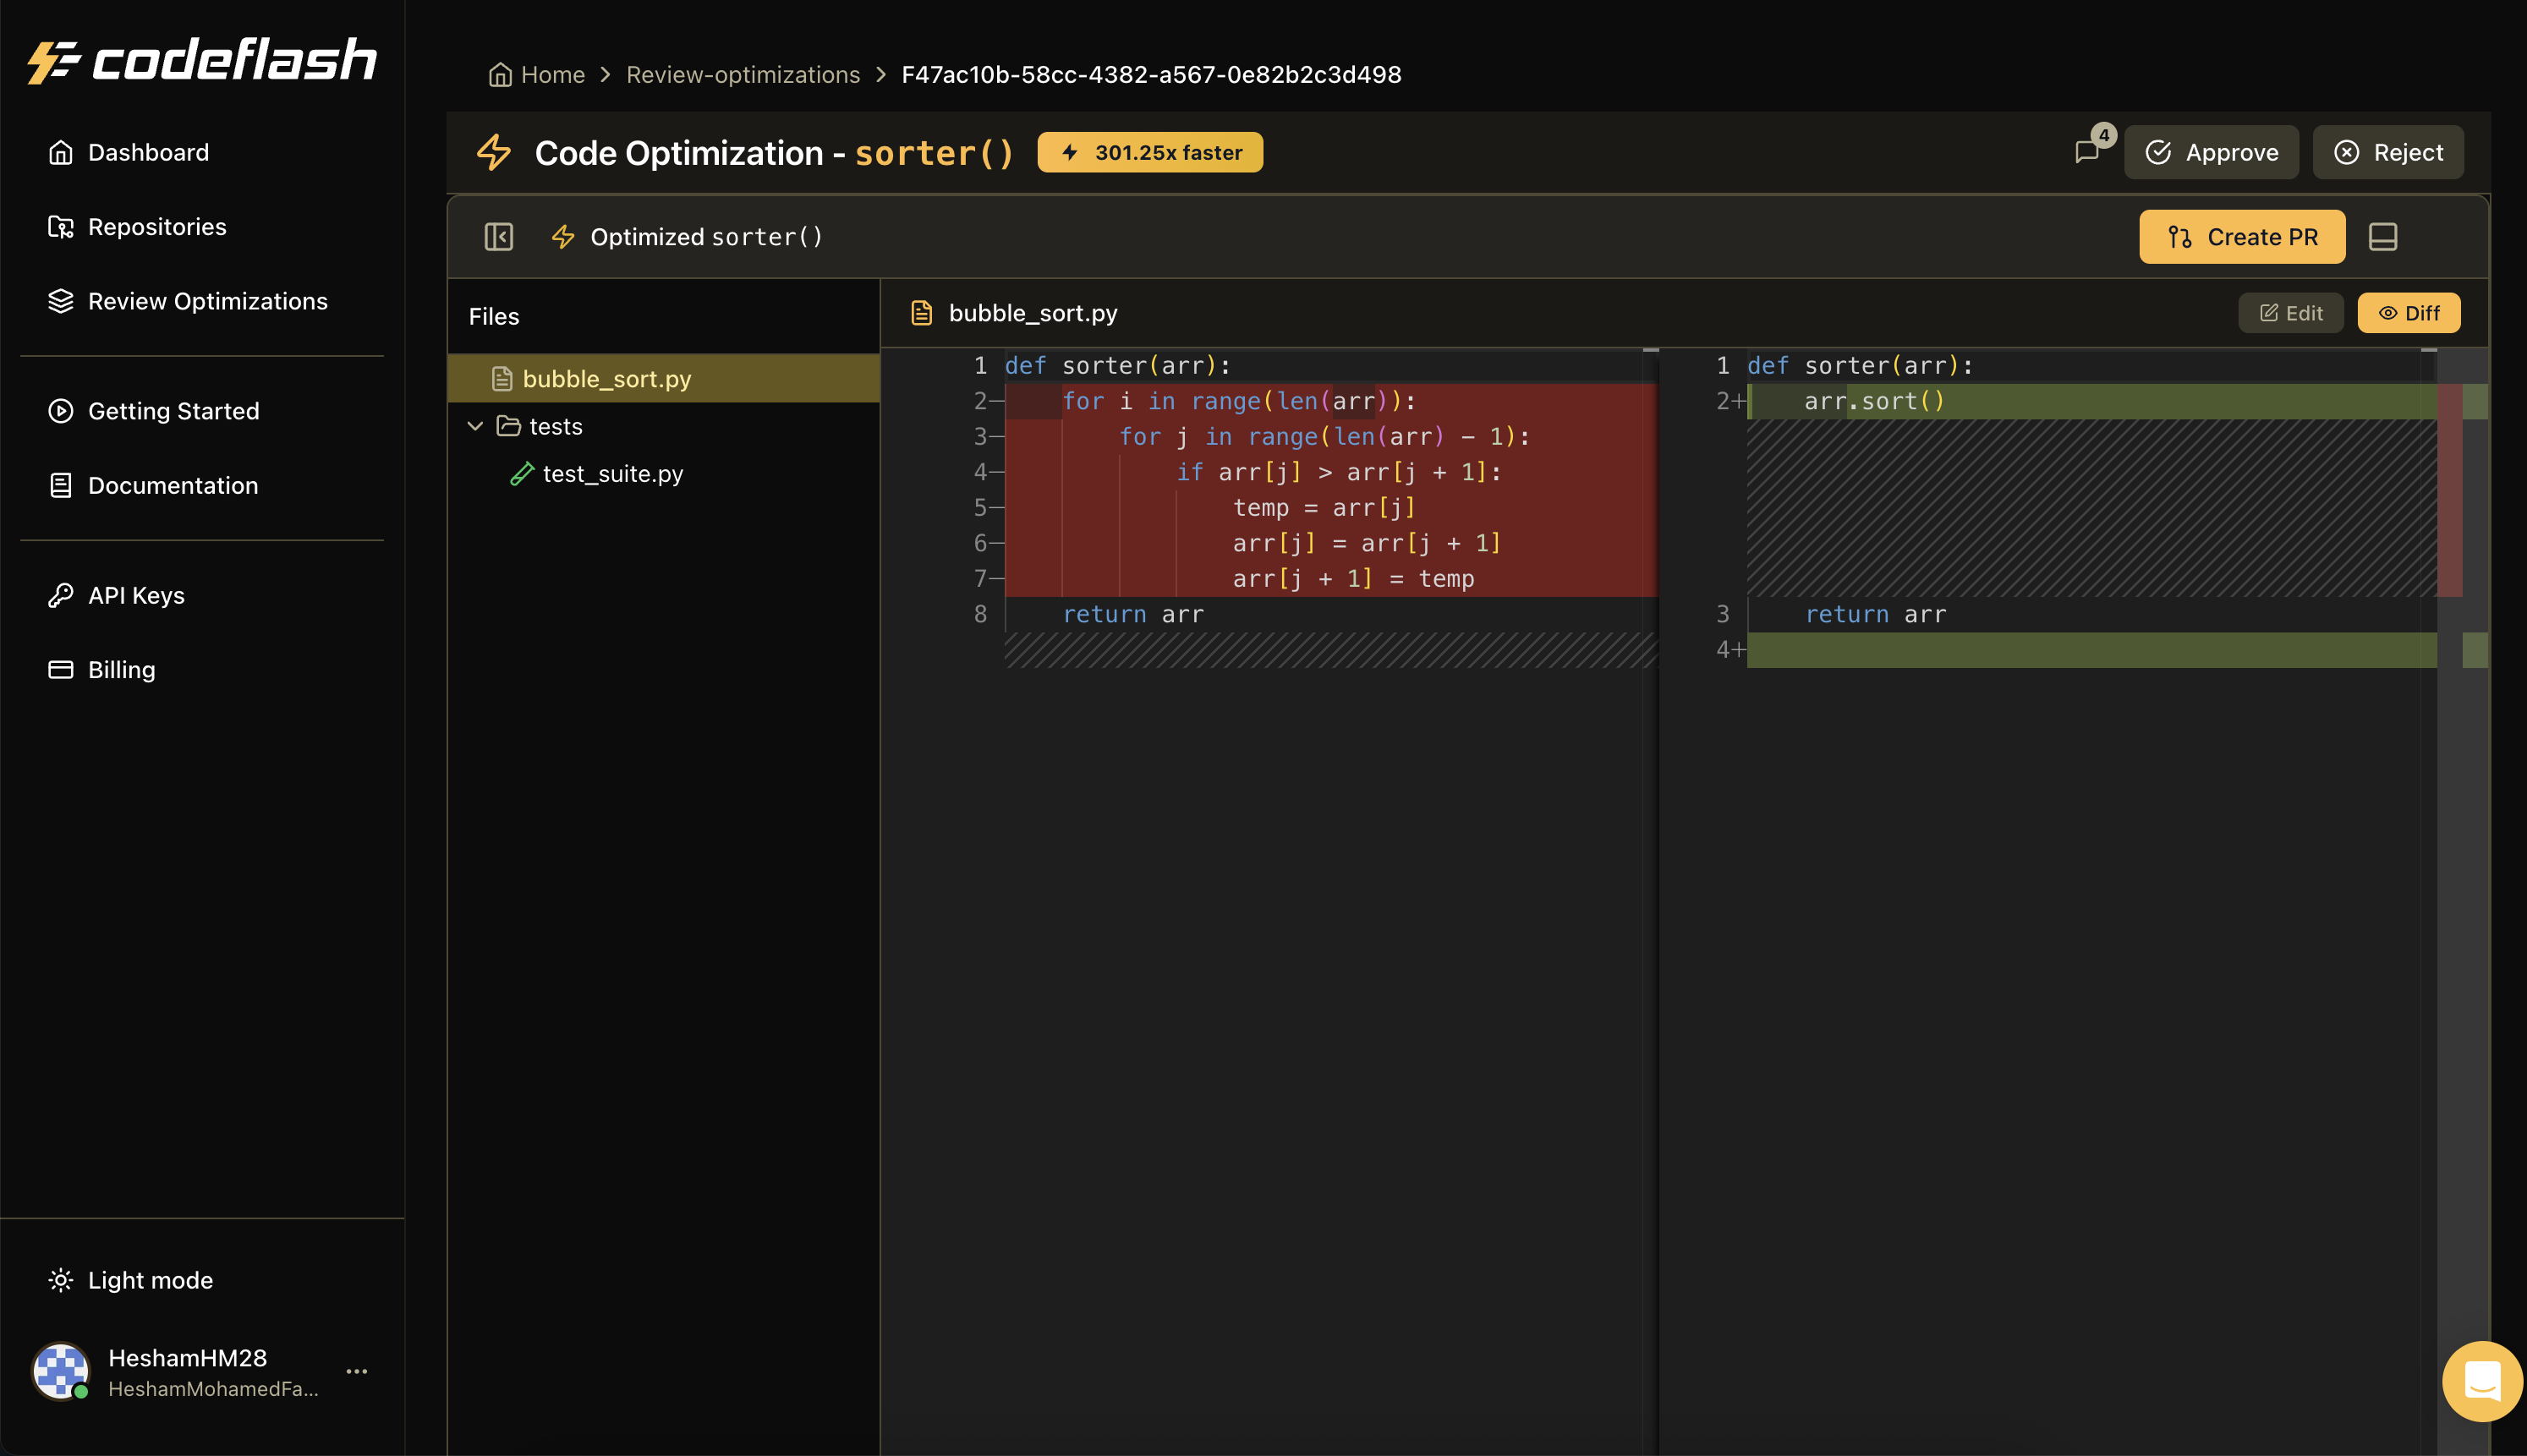Open Review Optimizations section
2527x1456 pixels.
click(x=207, y=301)
